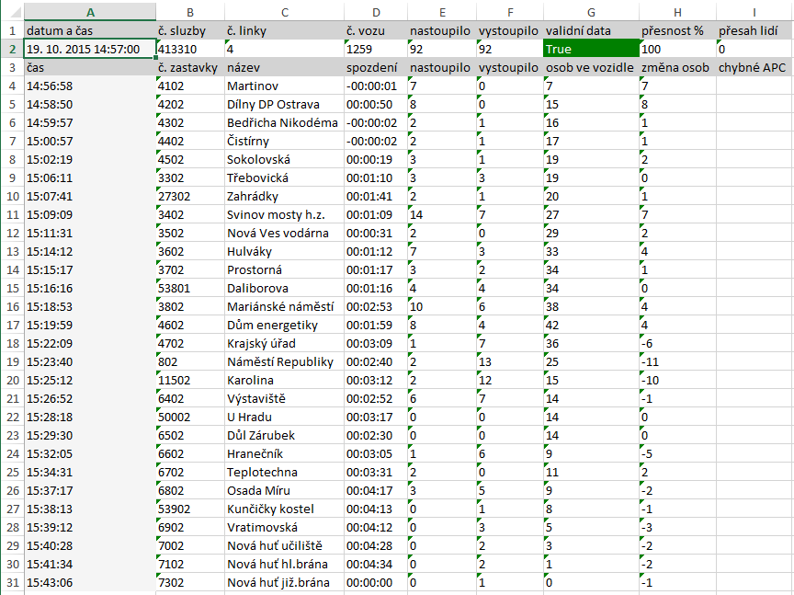Image resolution: width=794 pixels, height=595 pixels.
Task: Click the 'přesah lidí' header cell
Action: [754, 30]
